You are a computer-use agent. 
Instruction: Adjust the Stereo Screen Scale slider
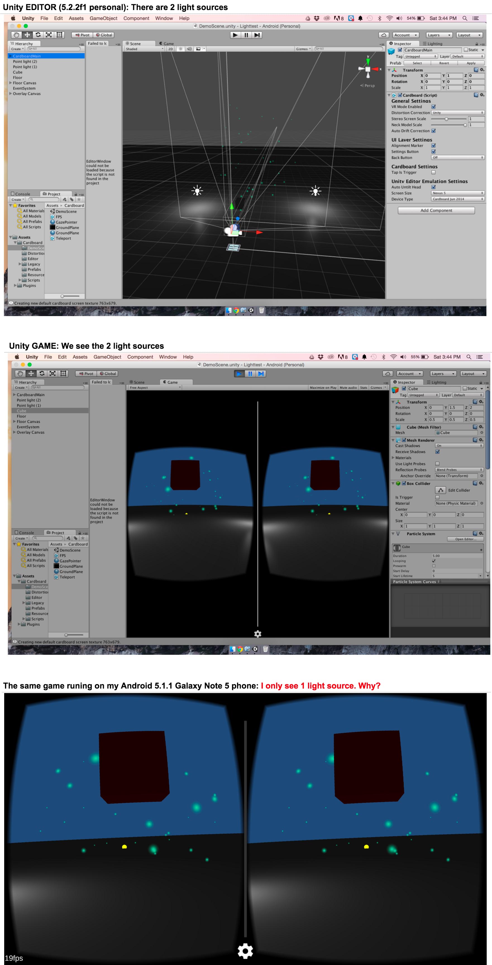click(446, 118)
